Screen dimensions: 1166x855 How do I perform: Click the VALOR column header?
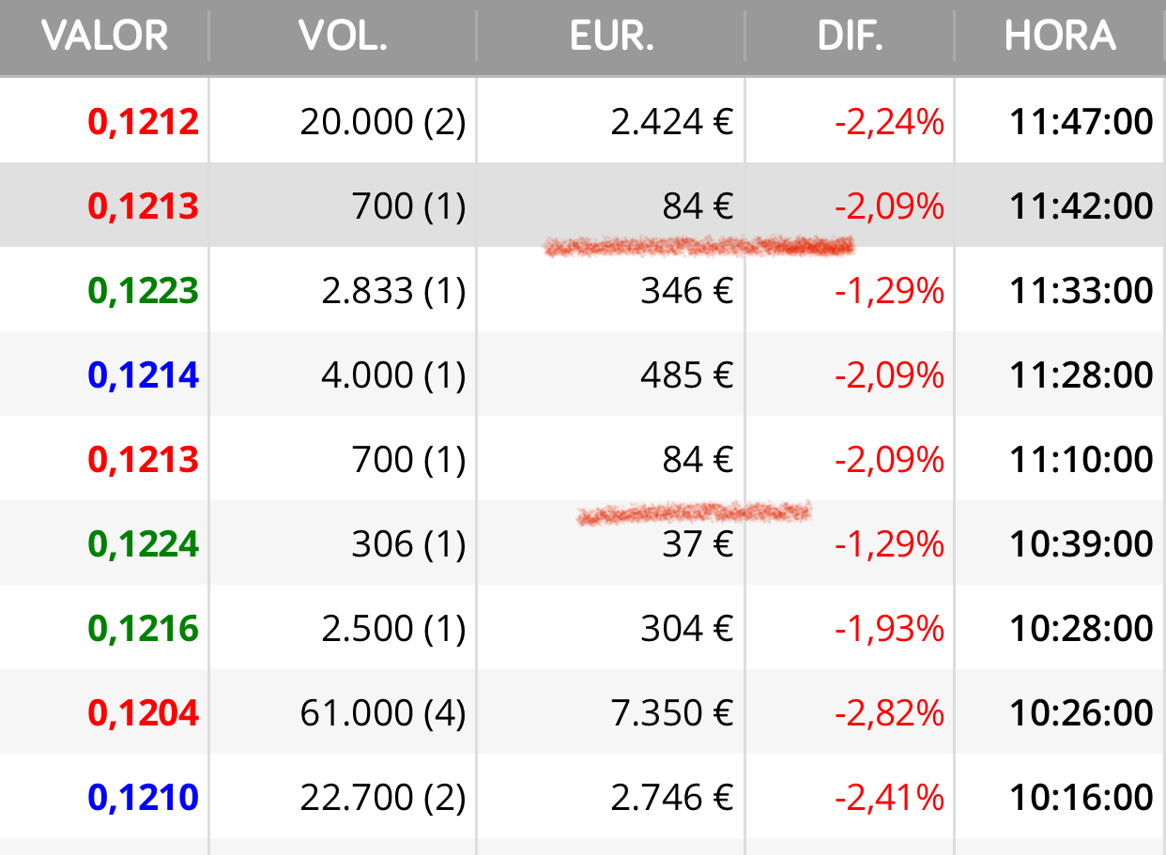coord(104,37)
